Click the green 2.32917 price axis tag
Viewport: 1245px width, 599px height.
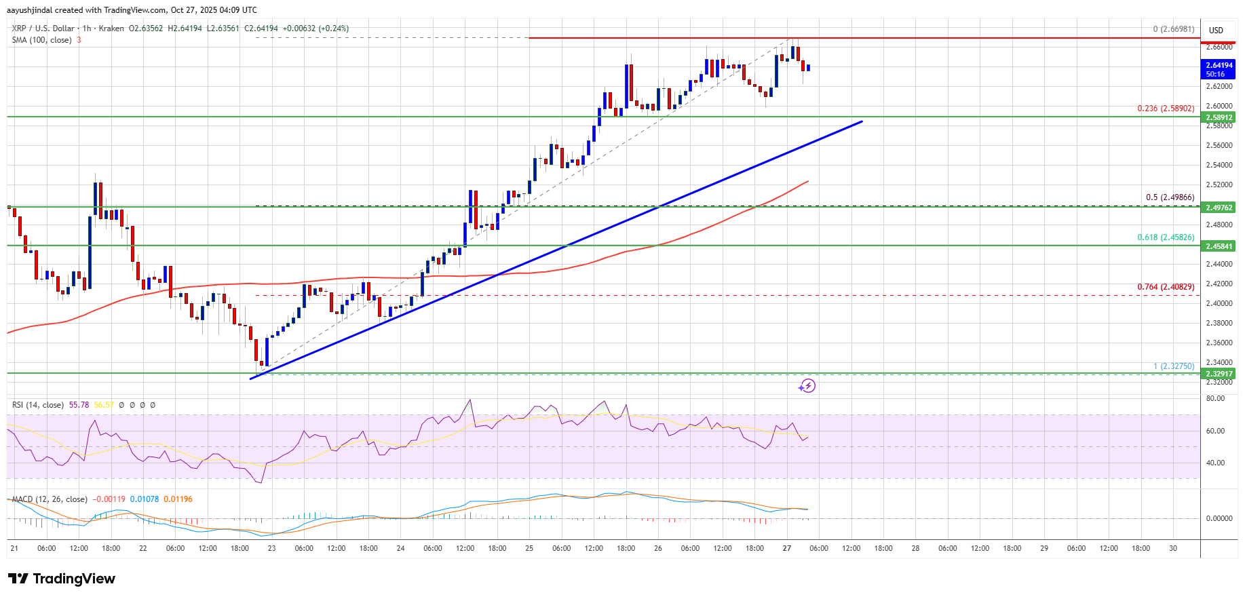[1219, 374]
